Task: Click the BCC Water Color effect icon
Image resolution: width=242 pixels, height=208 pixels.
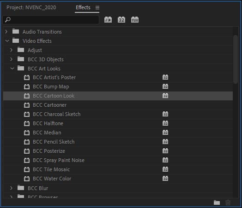Action: pos(27,179)
